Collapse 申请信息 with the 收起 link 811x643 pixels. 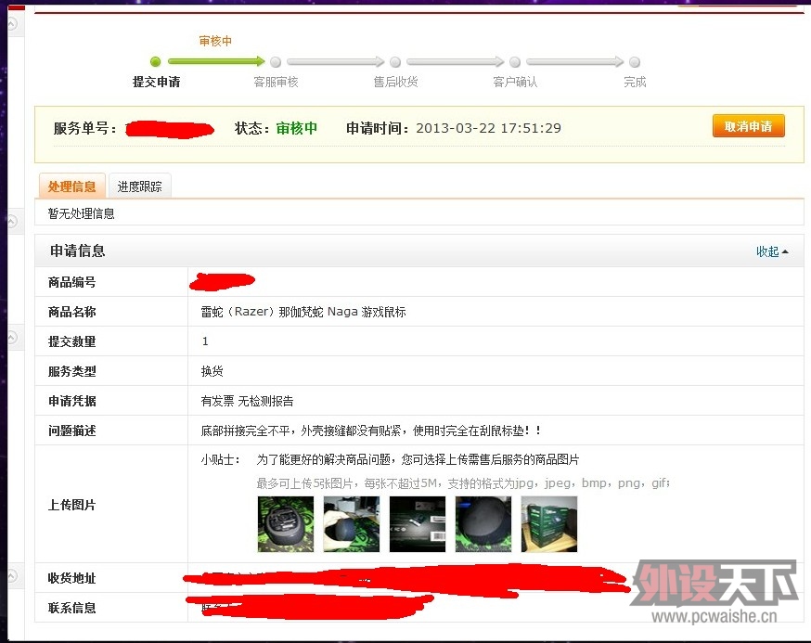click(x=772, y=251)
